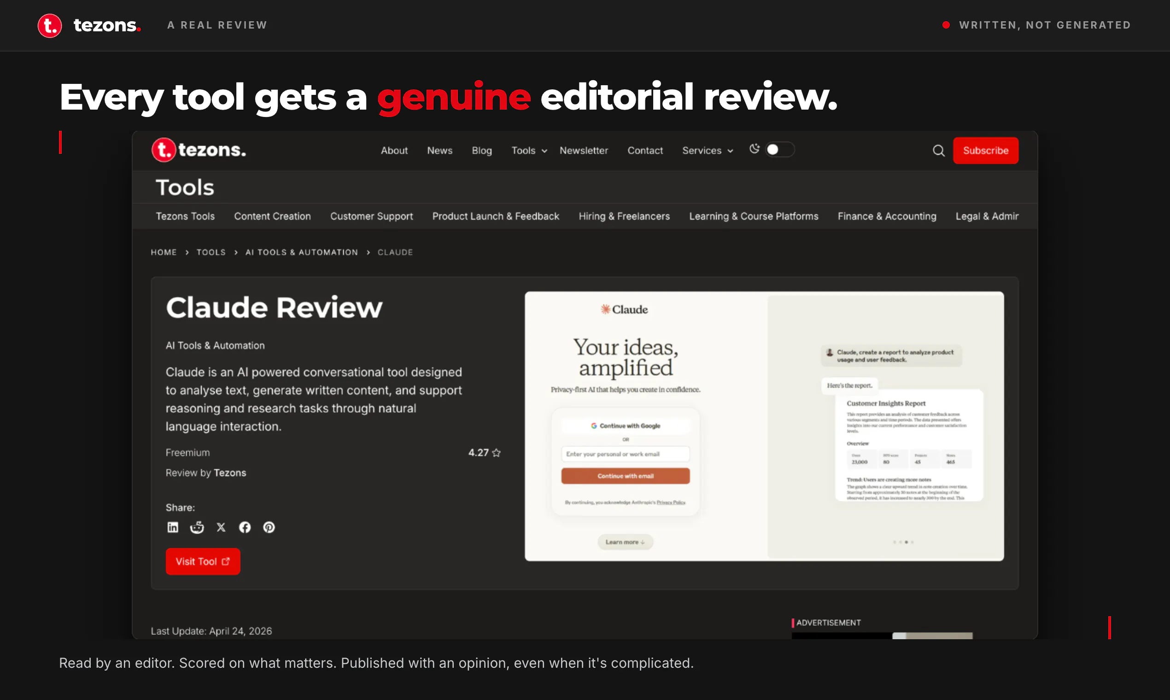Share the review on Facebook
Image resolution: width=1170 pixels, height=700 pixels.
(x=245, y=527)
